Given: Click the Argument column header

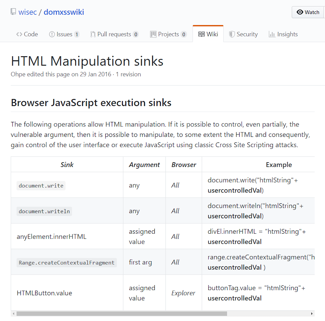Looking at the screenshot, I should tap(144, 165).
